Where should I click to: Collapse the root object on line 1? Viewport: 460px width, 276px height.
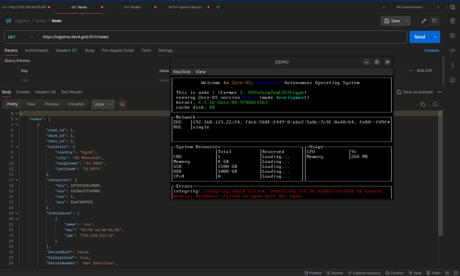[x=17, y=113]
